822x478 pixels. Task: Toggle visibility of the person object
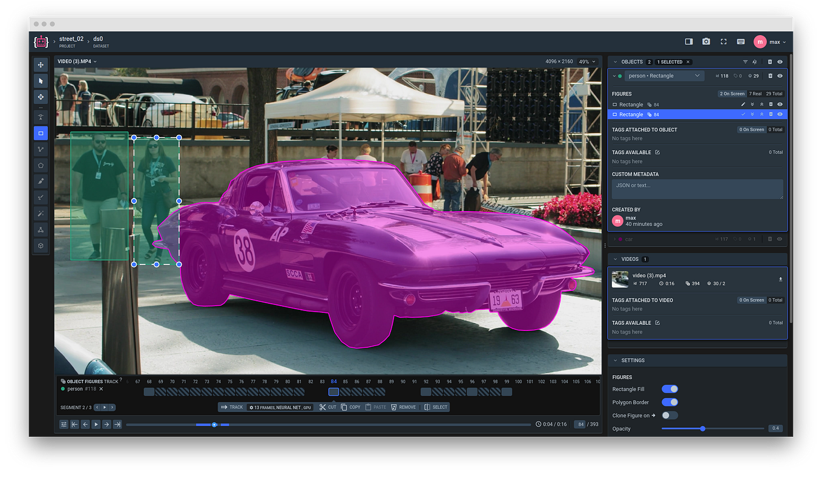[780, 76]
